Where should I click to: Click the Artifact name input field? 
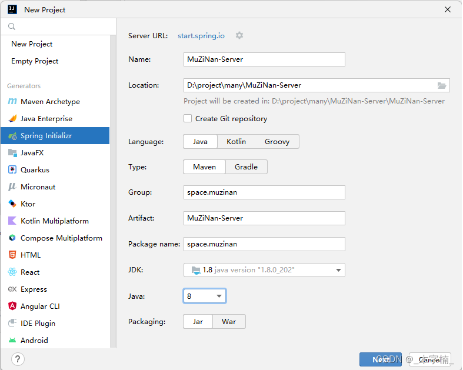click(x=264, y=218)
